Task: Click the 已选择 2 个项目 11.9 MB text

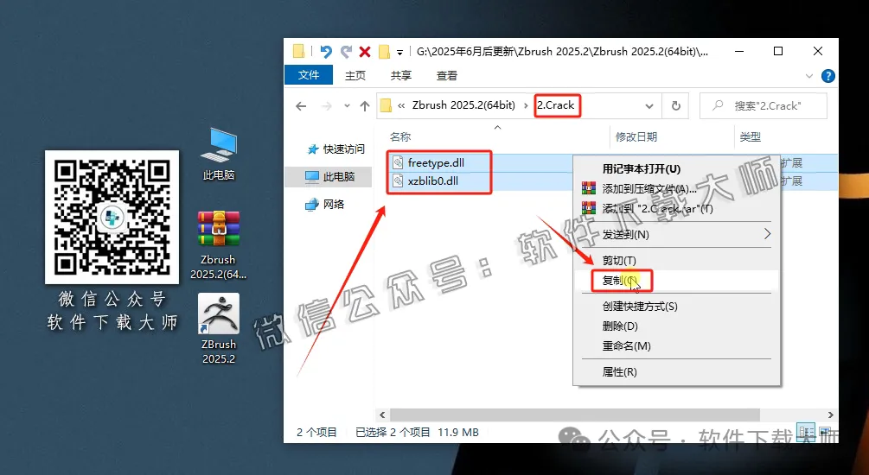Action: pyautogui.click(x=417, y=433)
